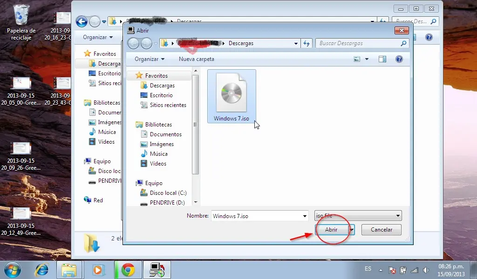This screenshot has width=477, height=279.
Task: Open Vídeos in the Abrir dialog tree
Action: point(158,163)
